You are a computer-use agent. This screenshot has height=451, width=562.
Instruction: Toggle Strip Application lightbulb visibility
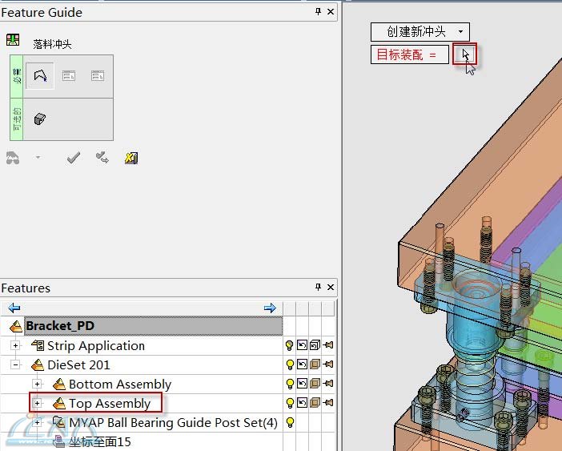pos(290,345)
